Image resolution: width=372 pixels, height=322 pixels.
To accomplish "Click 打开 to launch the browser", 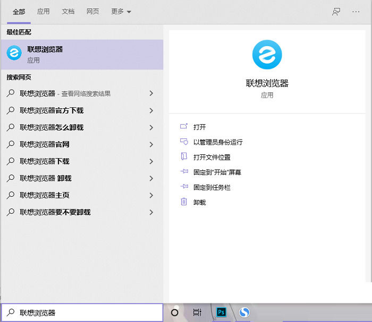I will tap(199, 127).
